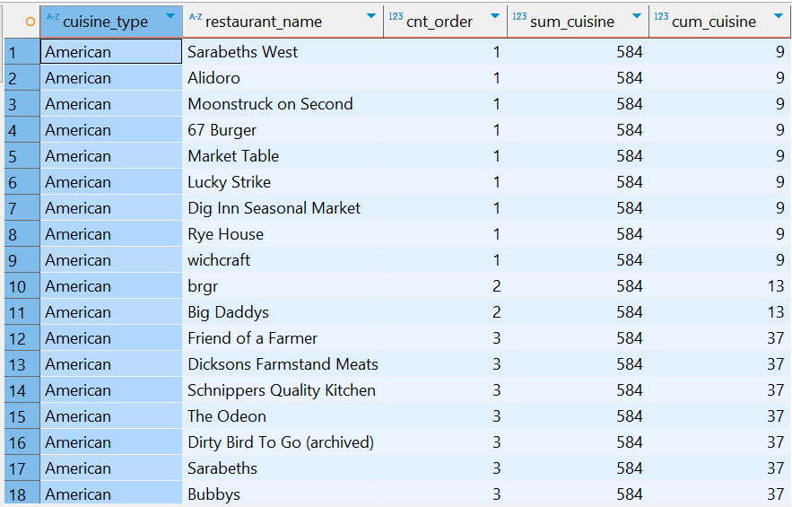The image size is (792, 507).
Task: Click sum_cuisine 584 in Lucky Strike row
Action: (x=578, y=182)
